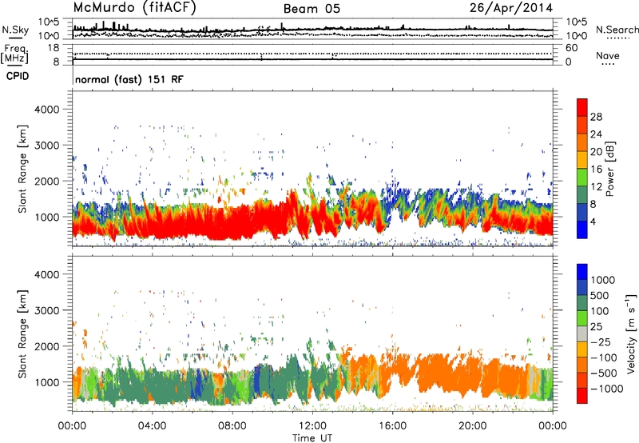Click the 'Freq. [MHz]' axis label
639x443 pixels.
(x=14, y=54)
